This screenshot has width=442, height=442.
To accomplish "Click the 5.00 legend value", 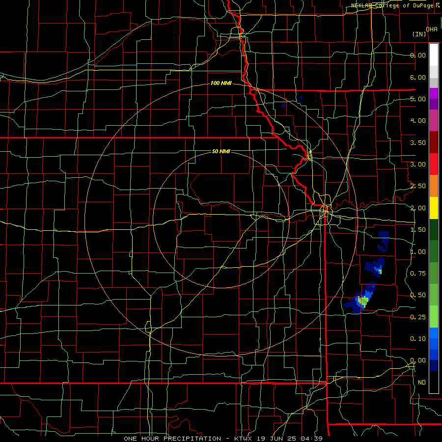I will 418,99.
